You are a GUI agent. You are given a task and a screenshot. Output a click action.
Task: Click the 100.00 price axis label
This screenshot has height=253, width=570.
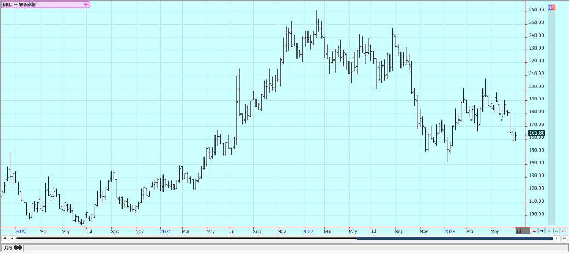537,214
